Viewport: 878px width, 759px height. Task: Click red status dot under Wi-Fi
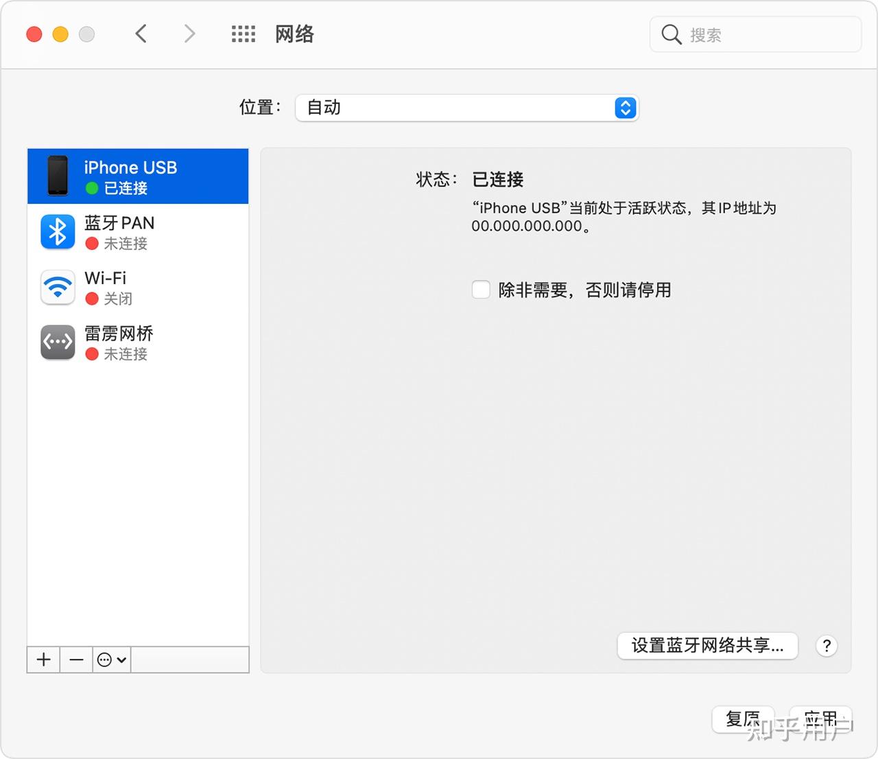92,299
